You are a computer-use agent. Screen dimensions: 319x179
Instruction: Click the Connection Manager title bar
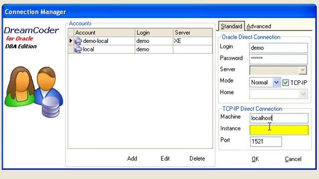click(x=159, y=12)
